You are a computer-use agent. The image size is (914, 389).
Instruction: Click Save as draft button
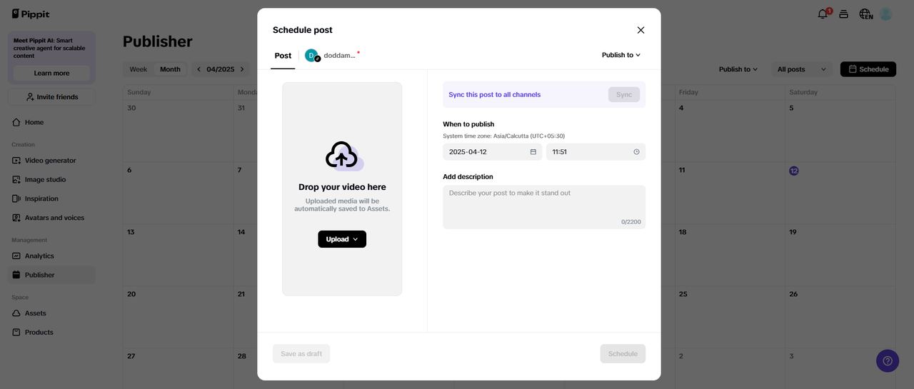point(301,353)
